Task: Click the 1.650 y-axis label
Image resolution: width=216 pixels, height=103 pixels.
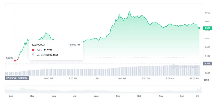Action: pyautogui.click(x=207, y=13)
